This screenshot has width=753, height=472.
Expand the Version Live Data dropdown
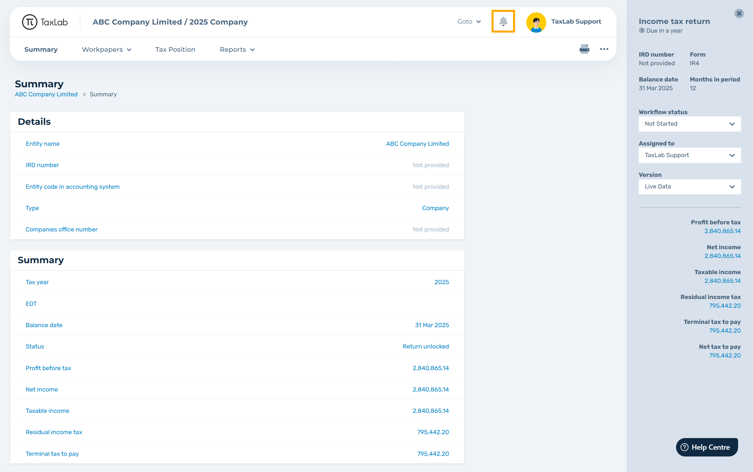(x=690, y=187)
